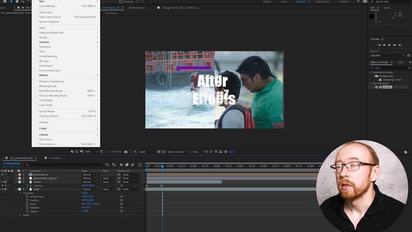Play the preview
Viewport: 412px width, 232px height.
tap(389, 45)
